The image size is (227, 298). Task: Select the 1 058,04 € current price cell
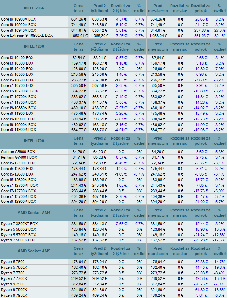coord(78,35)
